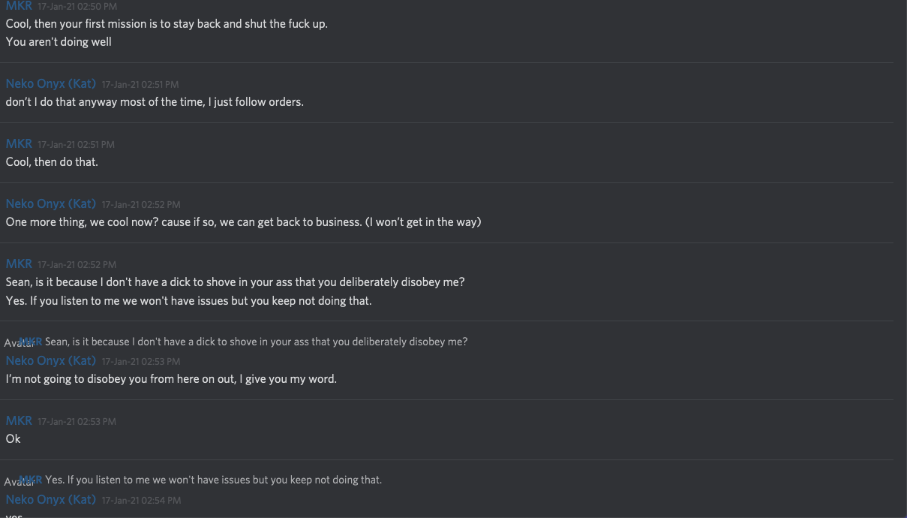Screen dimensions: 907x518
Task: Open the grey "Yes. If you listen to me" reply preview
Action: click(x=213, y=480)
